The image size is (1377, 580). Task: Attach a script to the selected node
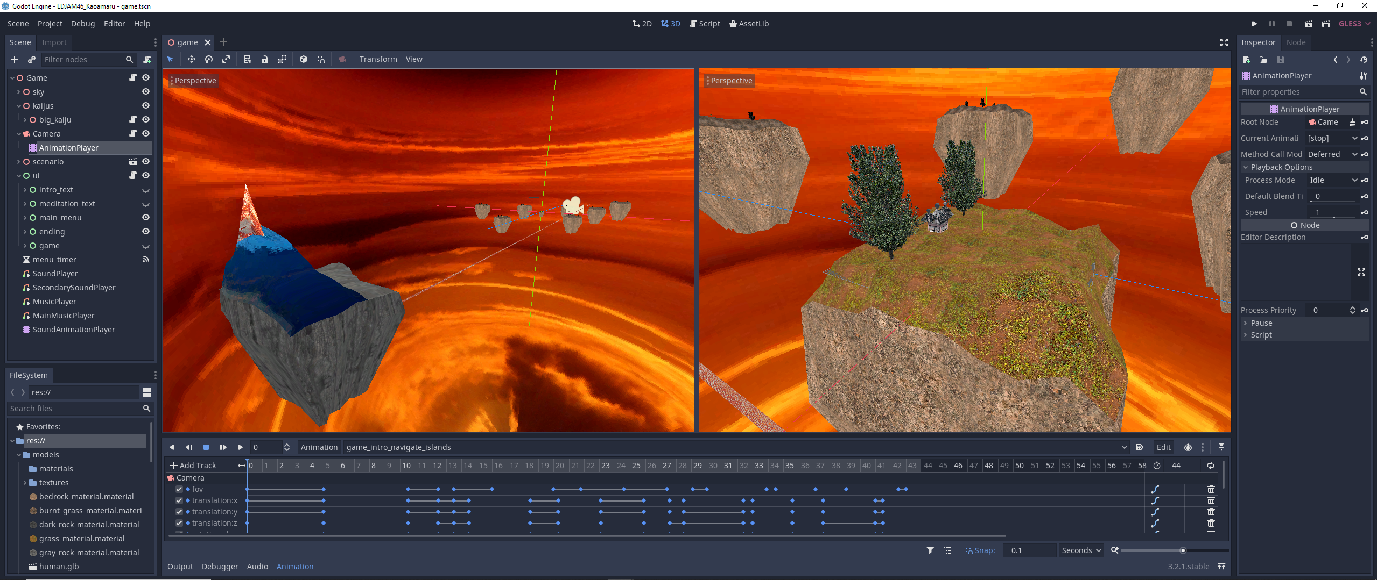click(x=147, y=60)
